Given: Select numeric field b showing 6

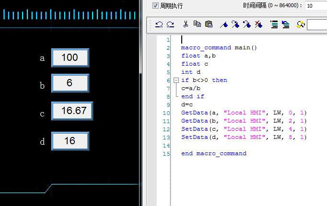Looking at the screenshot, I should coord(70,83).
